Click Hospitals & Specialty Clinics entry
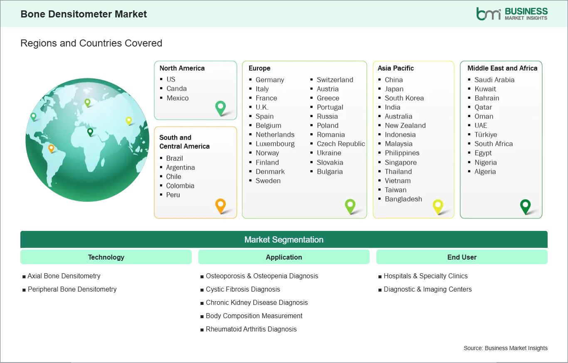568x363 pixels. 425,276
